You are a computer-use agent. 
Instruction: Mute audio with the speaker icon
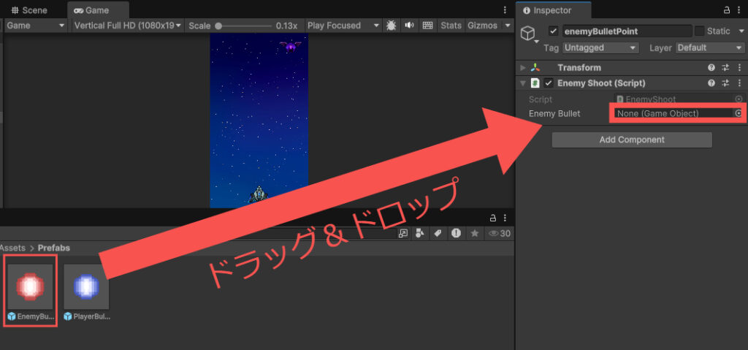(x=410, y=26)
